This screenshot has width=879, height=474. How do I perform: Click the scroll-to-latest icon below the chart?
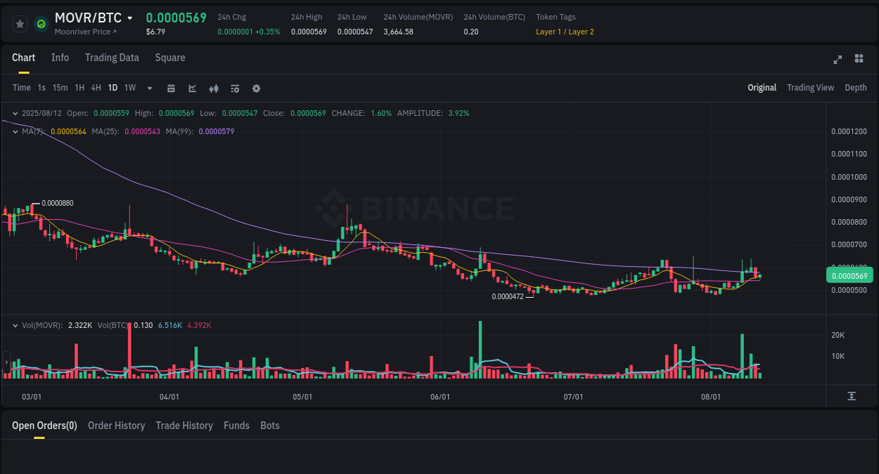click(850, 396)
